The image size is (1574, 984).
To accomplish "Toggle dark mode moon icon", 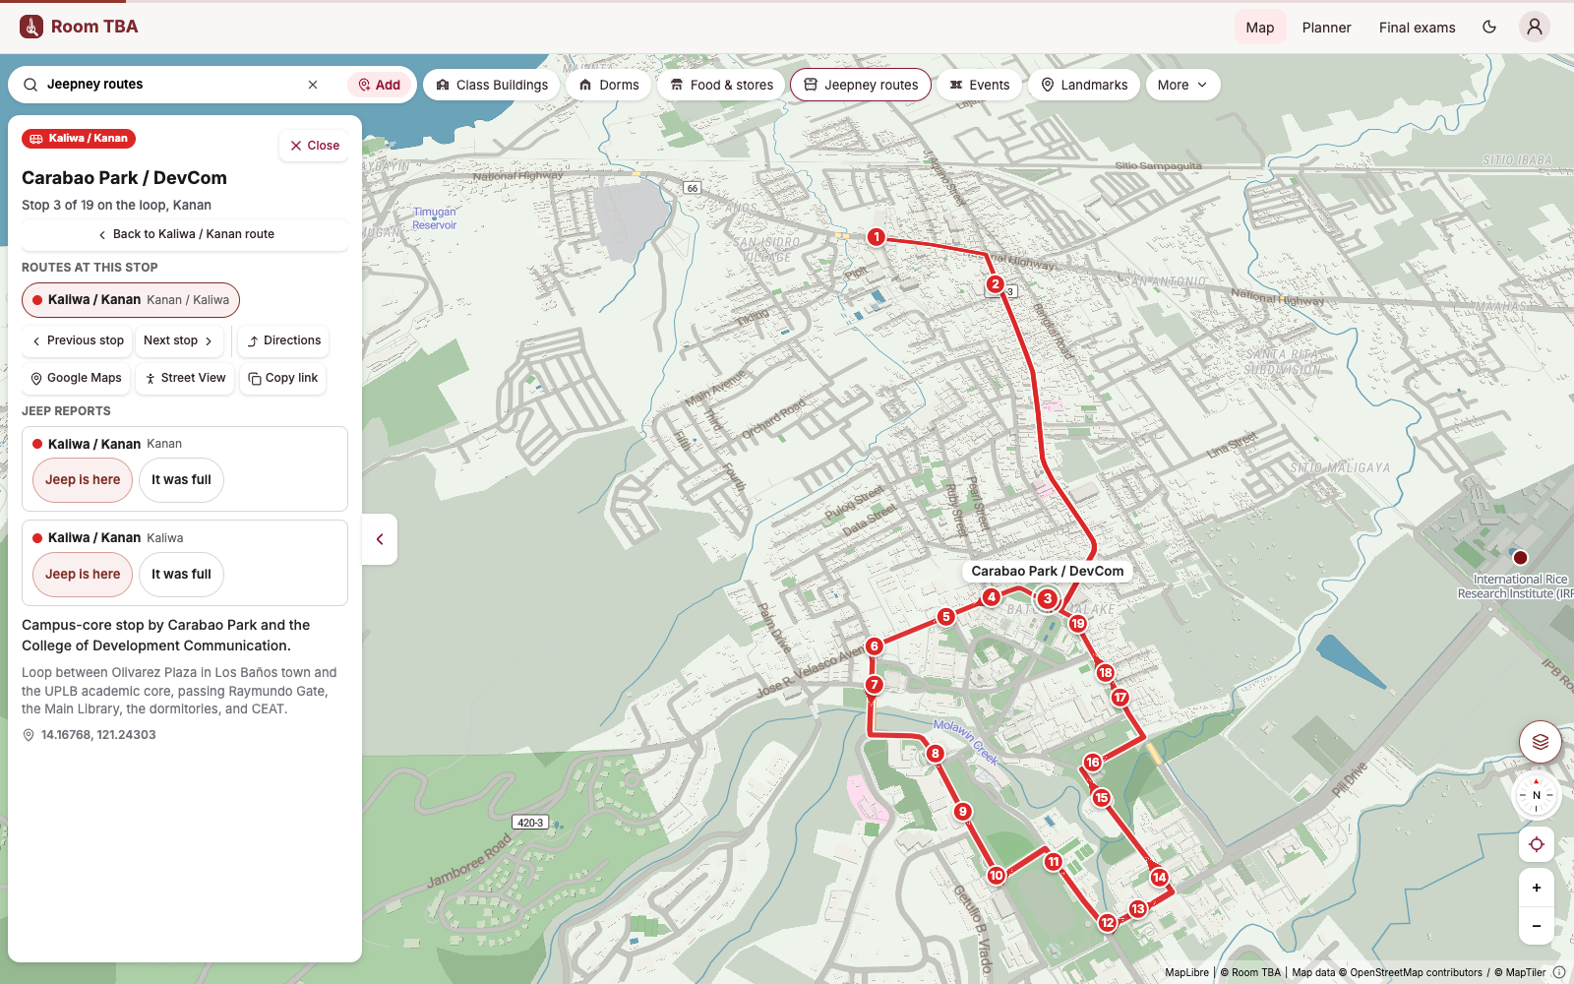I will pyautogui.click(x=1489, y=28).
